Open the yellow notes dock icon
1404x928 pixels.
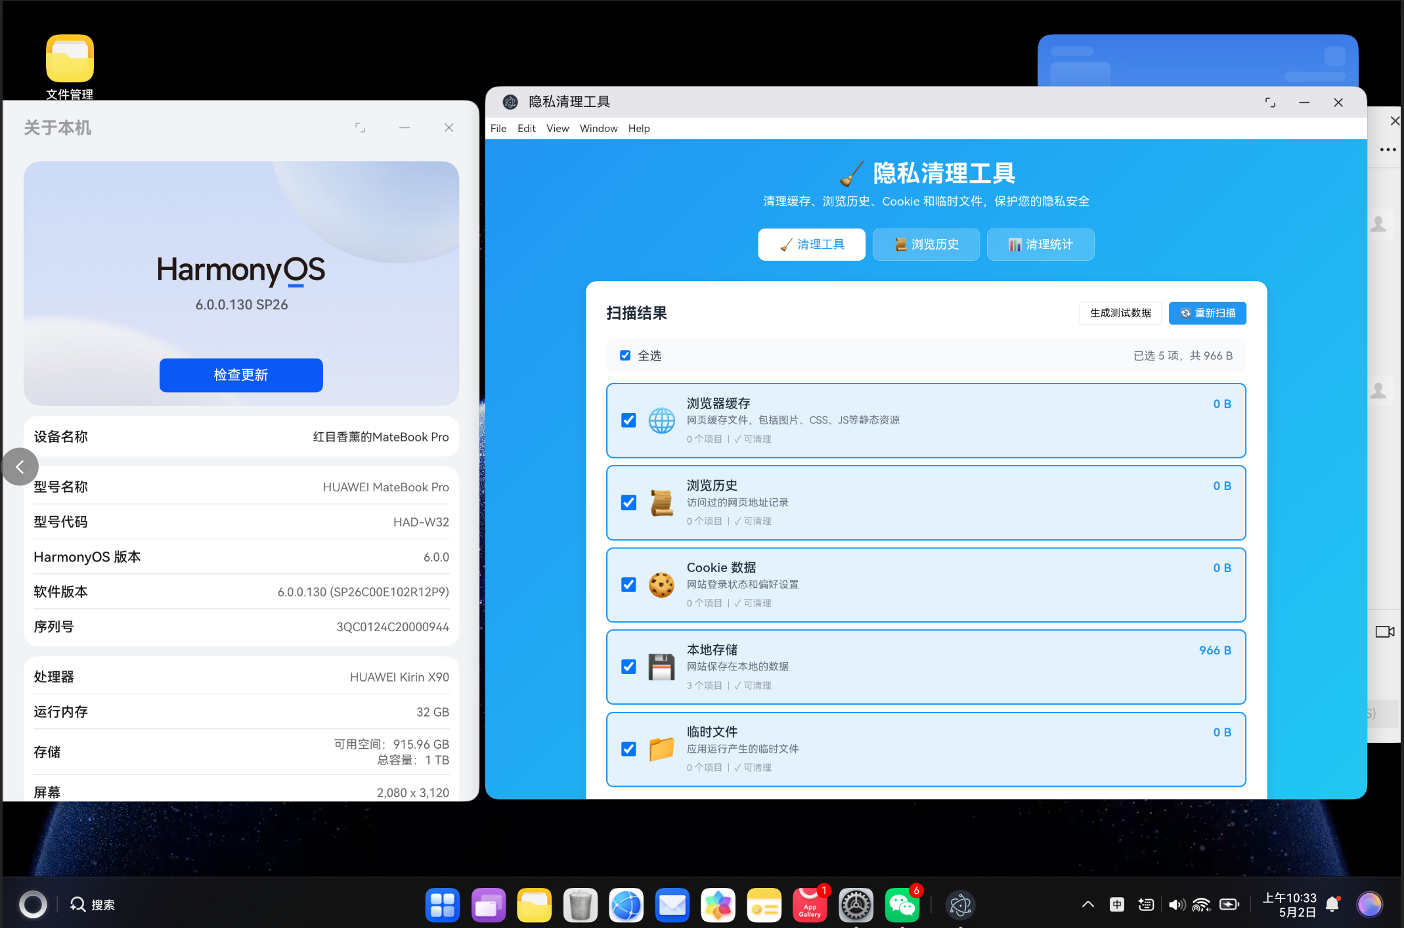pos(764,905)
